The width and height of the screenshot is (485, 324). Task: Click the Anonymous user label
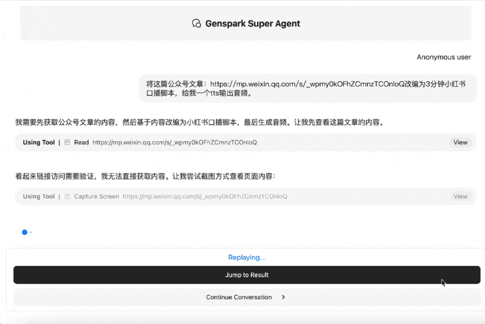(443, 57)
